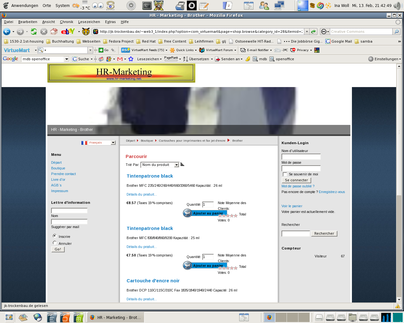The width and height of the screenshot is (404, 323).
Task: Open the Enregistrez-vous registration link
Action: click(332, 192)
